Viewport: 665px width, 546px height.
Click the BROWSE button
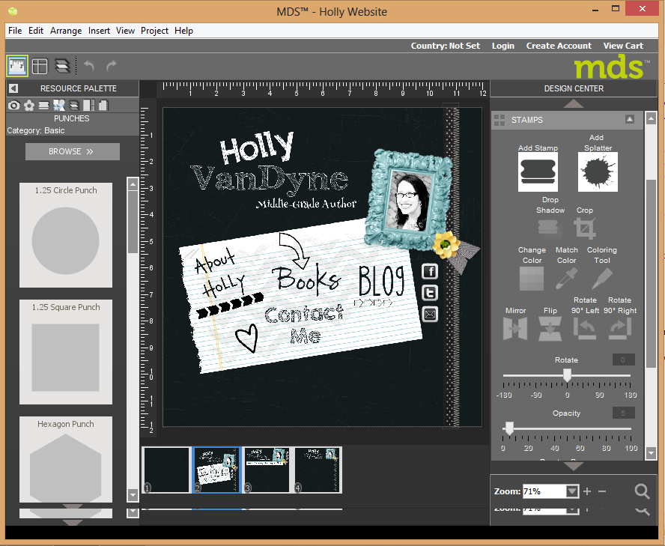click(x=73, y=151)
